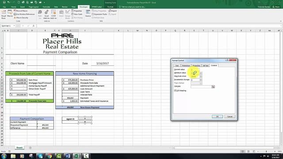Viewport: 283px width, 159px height.
Task: Switch to the Data tab
Action: coord(56,7)
